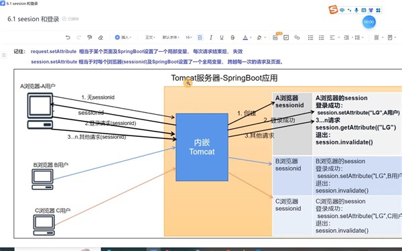This screenshot has width=402, height=251.
Task: Toggle underline formatting
Action: pyautogui.click(x=222, y=38)
